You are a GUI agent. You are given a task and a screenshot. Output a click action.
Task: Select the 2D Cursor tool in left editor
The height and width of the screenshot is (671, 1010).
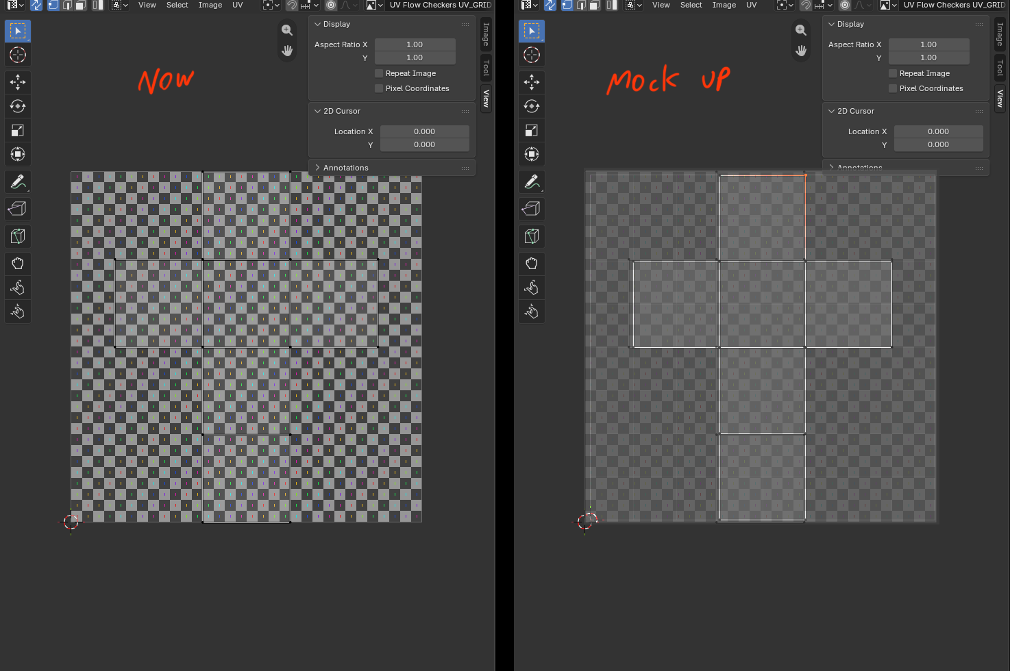pos(18,55)
